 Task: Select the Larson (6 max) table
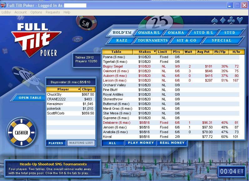pos(171,80)
